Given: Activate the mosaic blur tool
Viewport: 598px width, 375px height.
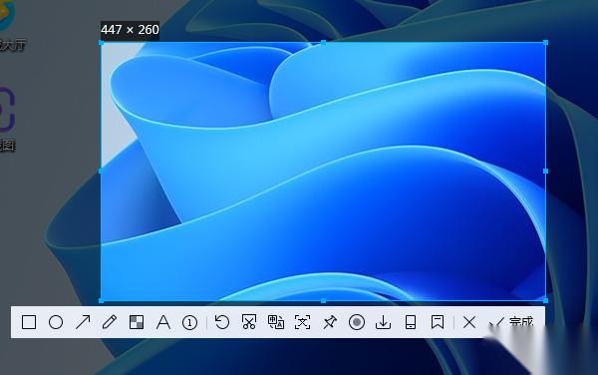Looking at the screenshot, I should 137,322.
